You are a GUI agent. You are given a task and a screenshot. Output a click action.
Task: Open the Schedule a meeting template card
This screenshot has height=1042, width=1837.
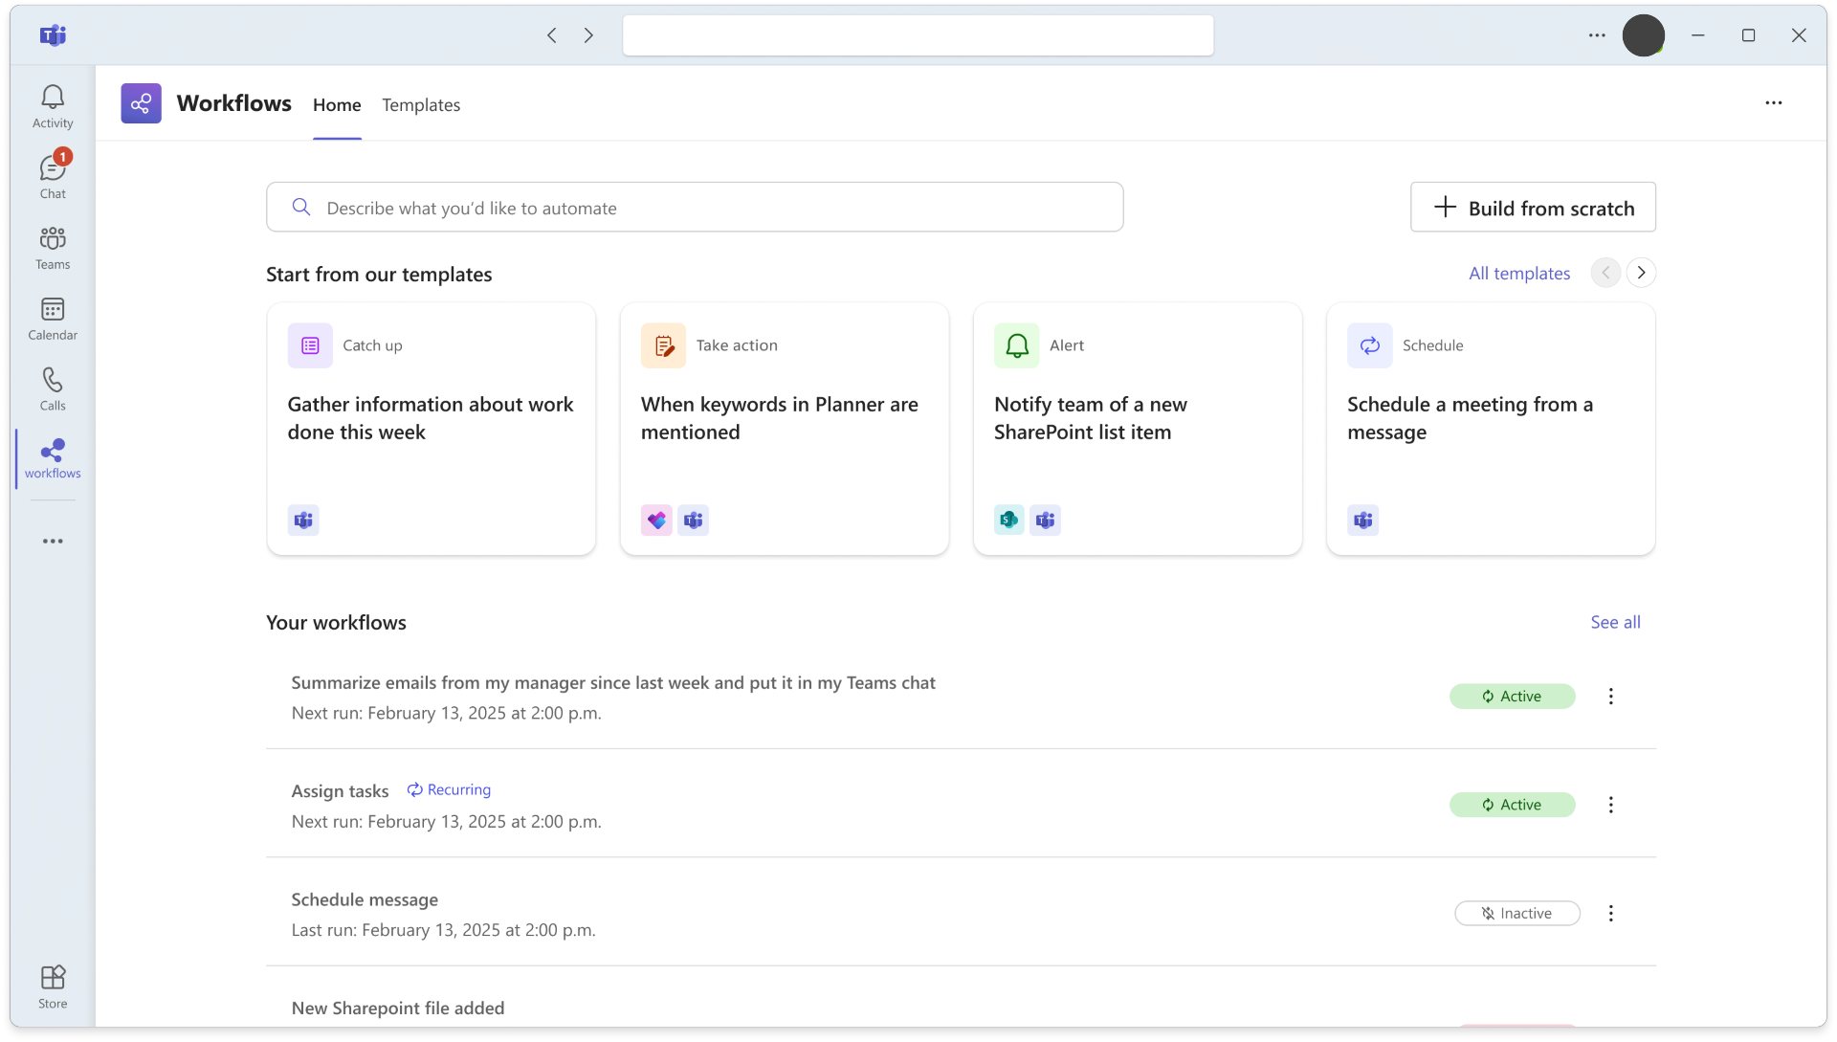coord(1491,429)
